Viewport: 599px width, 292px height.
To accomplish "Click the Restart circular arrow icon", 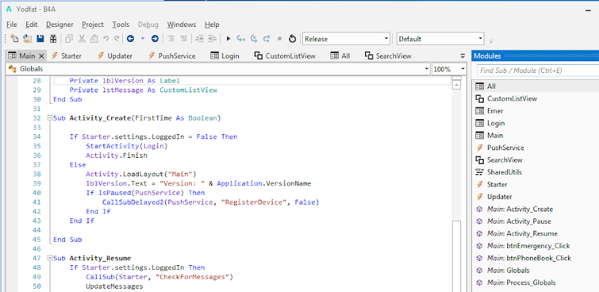I will [292, 39].
